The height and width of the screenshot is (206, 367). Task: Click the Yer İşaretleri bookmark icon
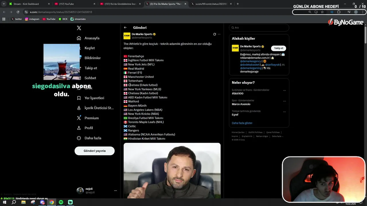tap(79, 98)
